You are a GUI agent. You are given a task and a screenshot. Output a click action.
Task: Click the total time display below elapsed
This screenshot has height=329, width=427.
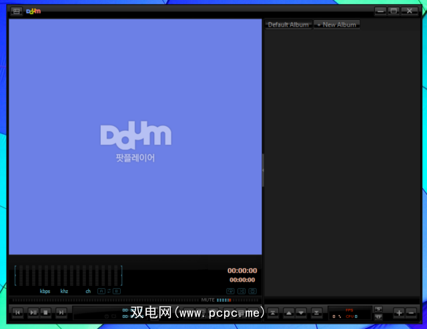(x=242, y=280)
